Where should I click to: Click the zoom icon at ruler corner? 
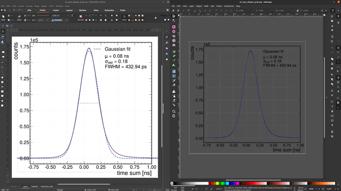click(x=325, y=15)
